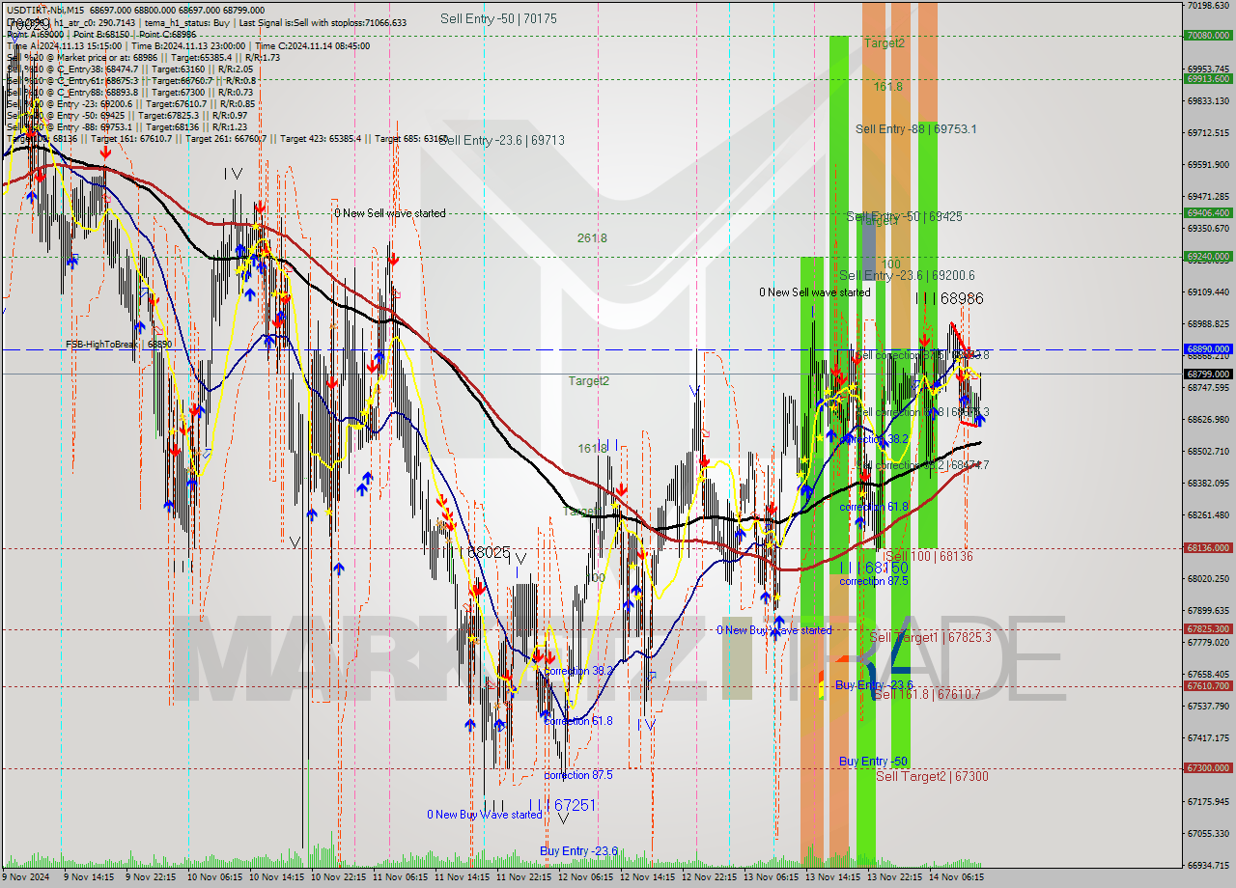Click the red 67825.300 price level tag
This screenshot has height=888, width=1236.
pos(1207,628)
